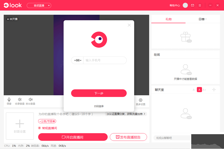The image size is (224, 149).
Task: Expand the +86 country code selector
Action: coord(78,60)
